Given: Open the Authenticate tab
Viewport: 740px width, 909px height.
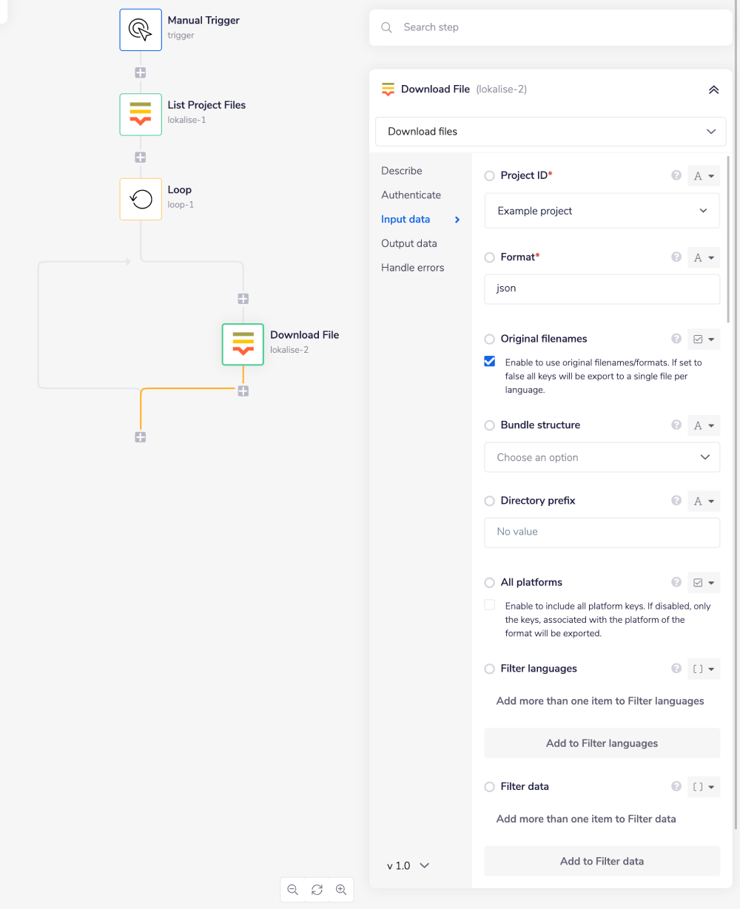Looking at the screenshot, I should [411, 195].
